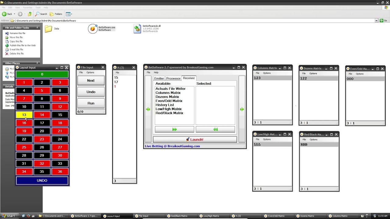Open the address bar dropdown arrow

click(376, 21)
